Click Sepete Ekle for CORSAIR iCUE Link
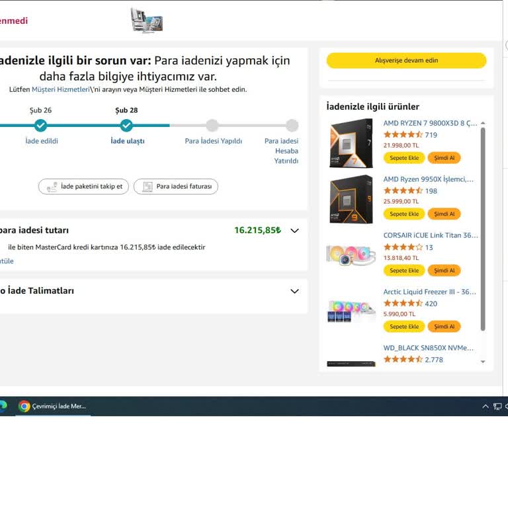 404,270
